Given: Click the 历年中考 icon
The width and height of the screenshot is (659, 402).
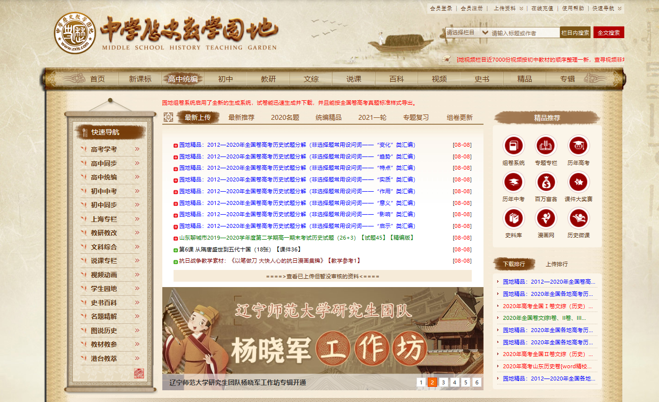Looking at the screenshot, I should pos(513,182).
